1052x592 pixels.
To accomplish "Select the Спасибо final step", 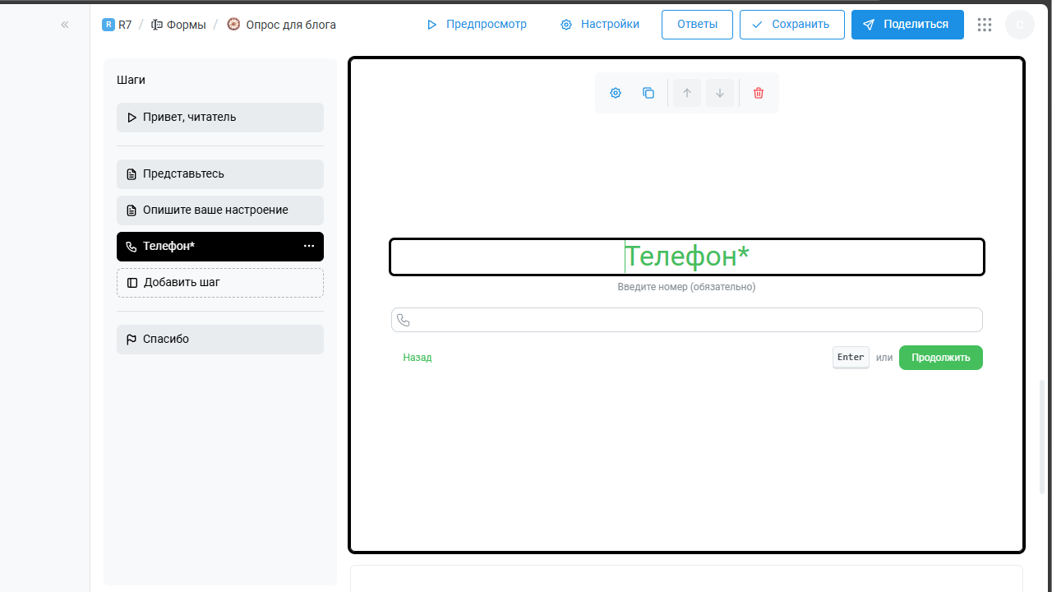I will click(220, 340).
